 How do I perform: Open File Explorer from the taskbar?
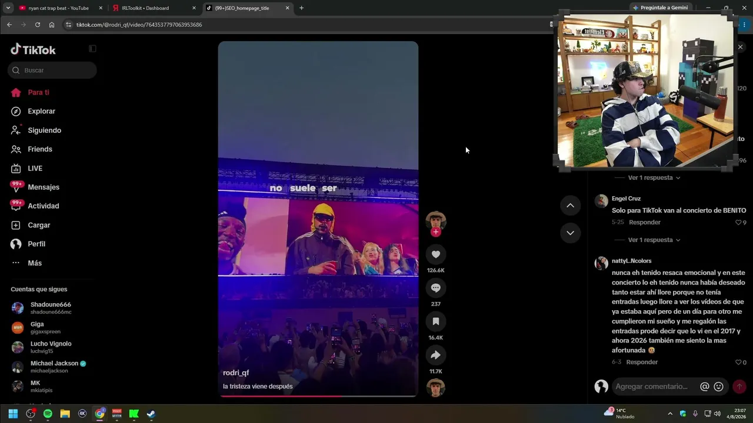tap(65, 414)
